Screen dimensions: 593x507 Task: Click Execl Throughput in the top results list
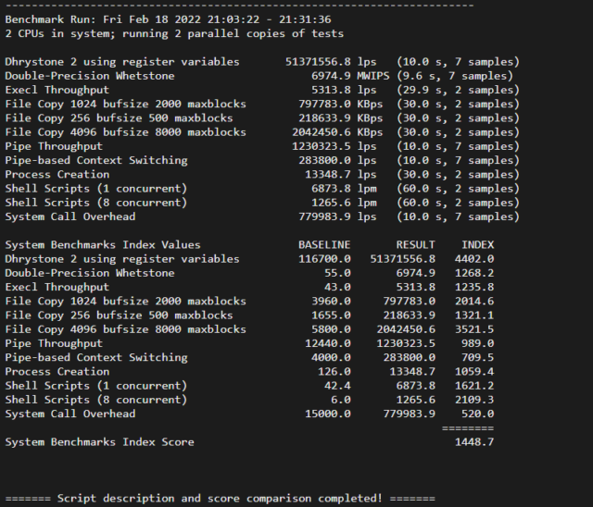[57, 90]
